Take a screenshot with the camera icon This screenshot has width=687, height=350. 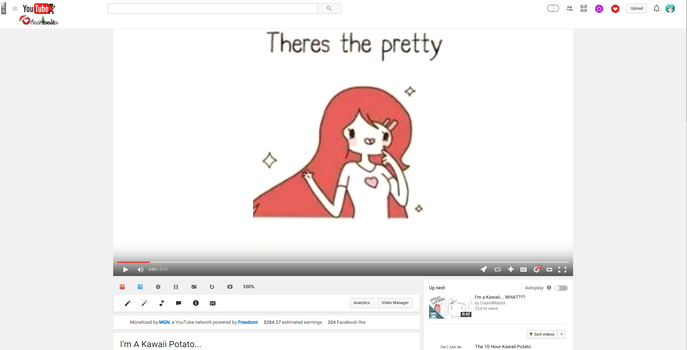(x=230, y=287)
